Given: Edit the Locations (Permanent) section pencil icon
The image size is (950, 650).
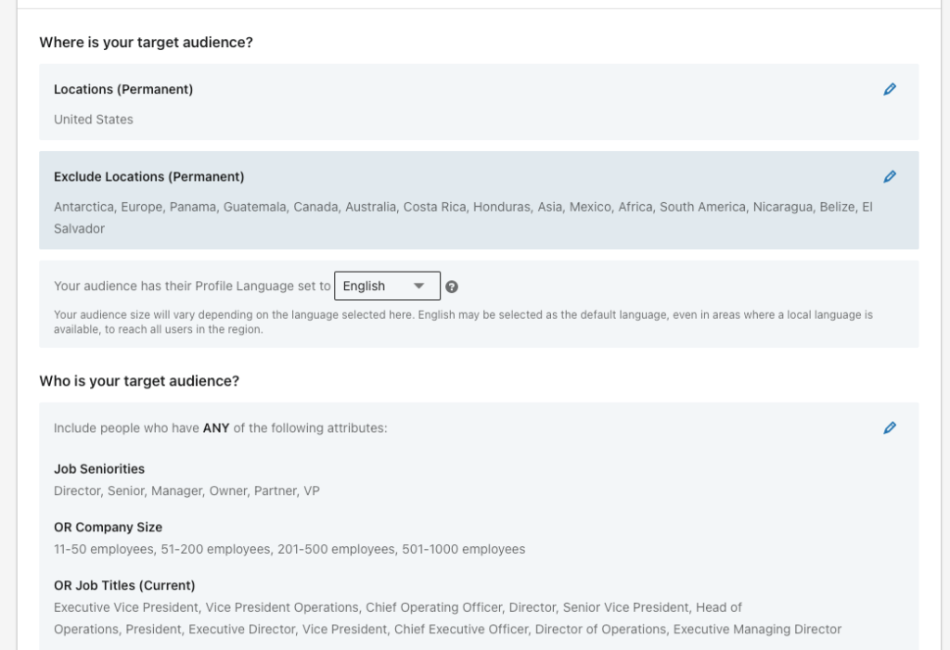Looking at the screenshot, I should 890,89.
